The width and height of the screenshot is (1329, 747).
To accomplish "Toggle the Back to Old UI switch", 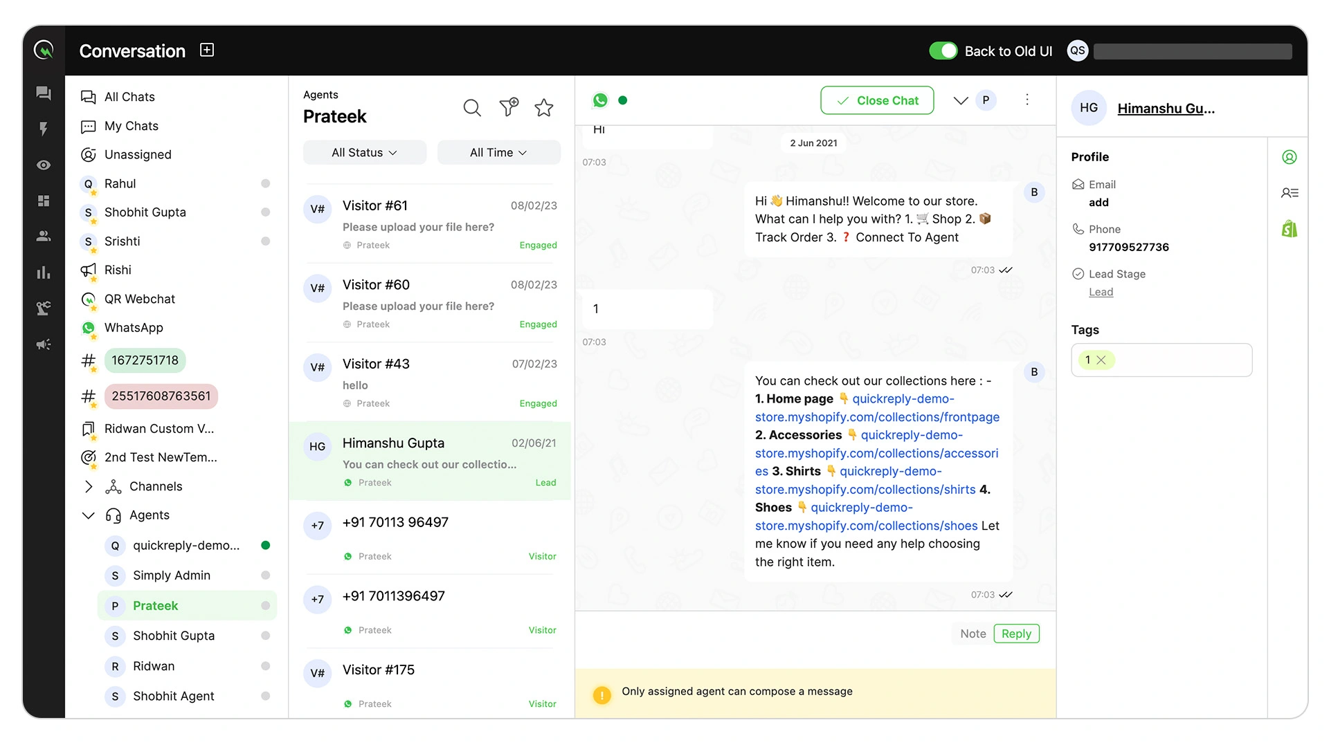I will pos(943,50).
